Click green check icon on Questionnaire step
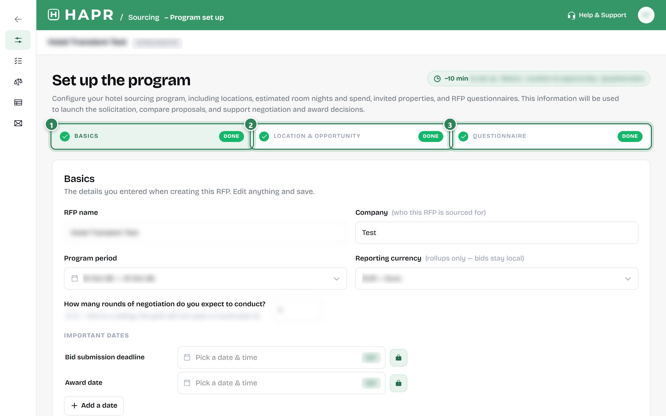The height and width of the screenshot is (416, 666). (463, 136)
